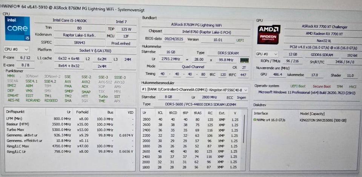Viewport: 362px width, 177px height.
Task: Open the CPU #0 selector dropdown
Action: [16, 49]
